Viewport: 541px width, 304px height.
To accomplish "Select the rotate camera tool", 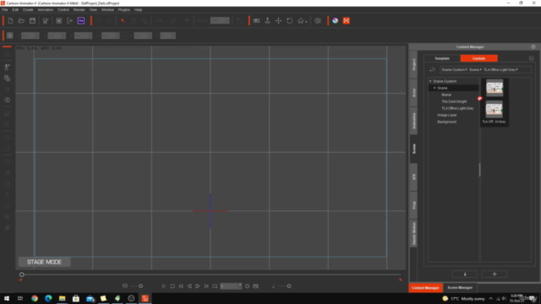I will point(289,20).
